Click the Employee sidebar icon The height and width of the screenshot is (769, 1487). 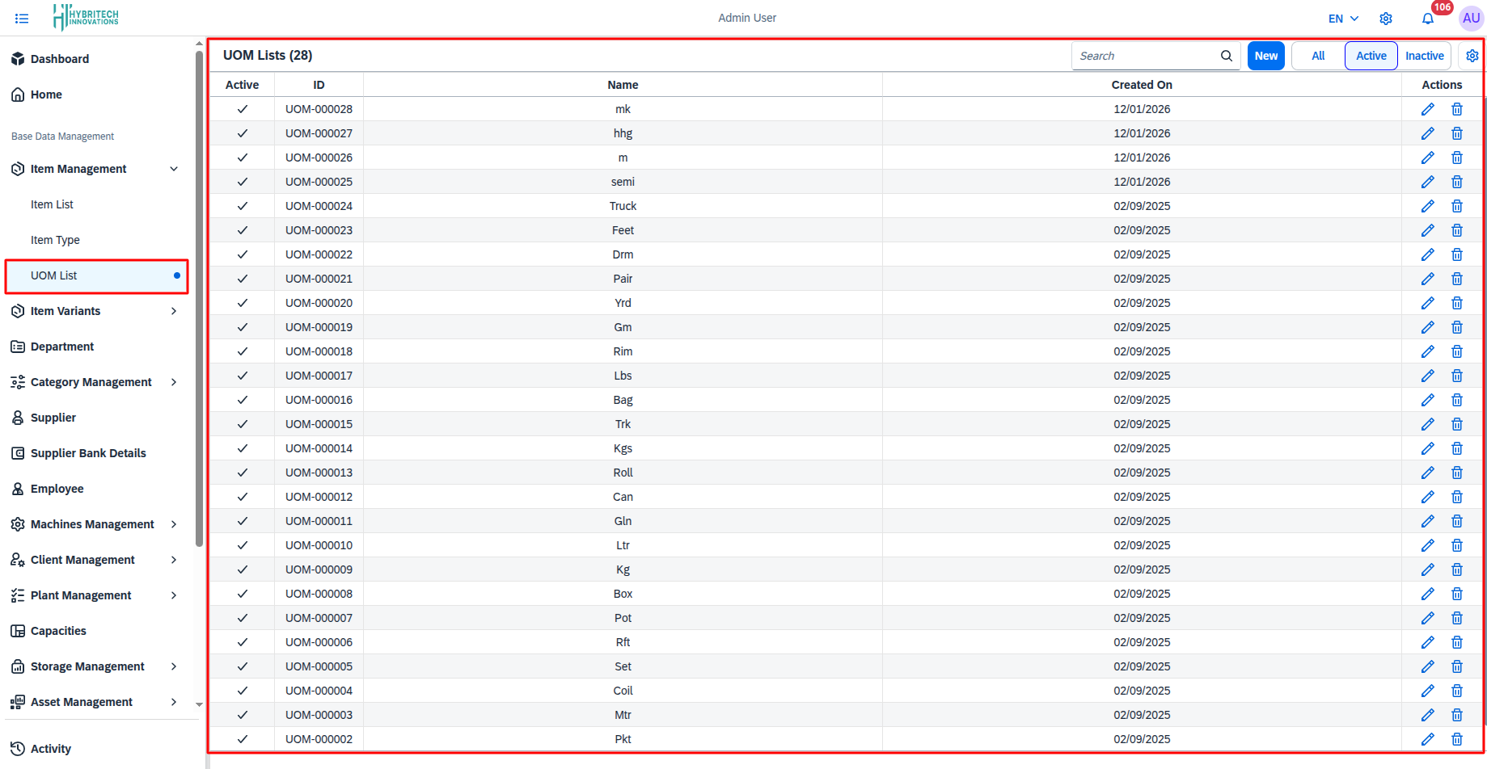click(x=18, y=489)
